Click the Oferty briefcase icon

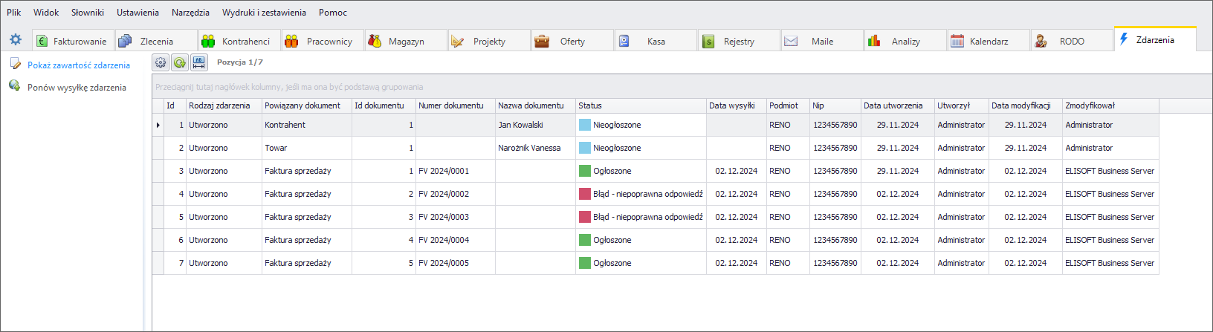[543, 41]
